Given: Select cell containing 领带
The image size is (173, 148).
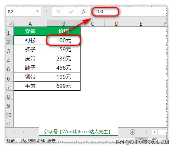Looking at the screenshot, I should point(30,77).
